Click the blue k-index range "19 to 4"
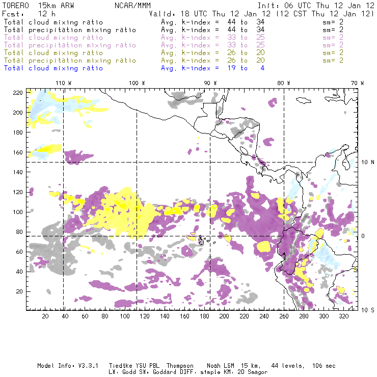 point(246,68)
